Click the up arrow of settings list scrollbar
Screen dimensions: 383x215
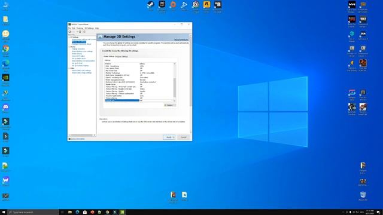pyautogui.click(x=175, y=64)
